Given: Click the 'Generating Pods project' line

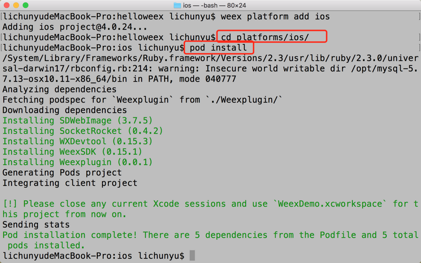Looking at the screenshot, I should tap(62, 173).
